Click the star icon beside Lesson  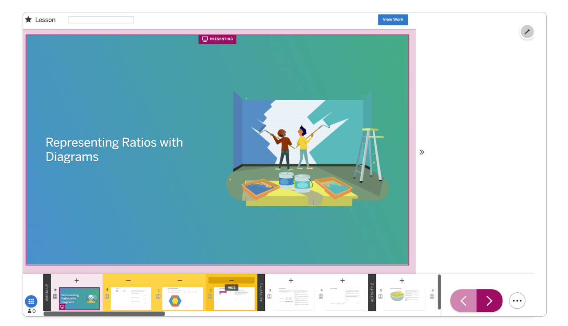point(28,20)
